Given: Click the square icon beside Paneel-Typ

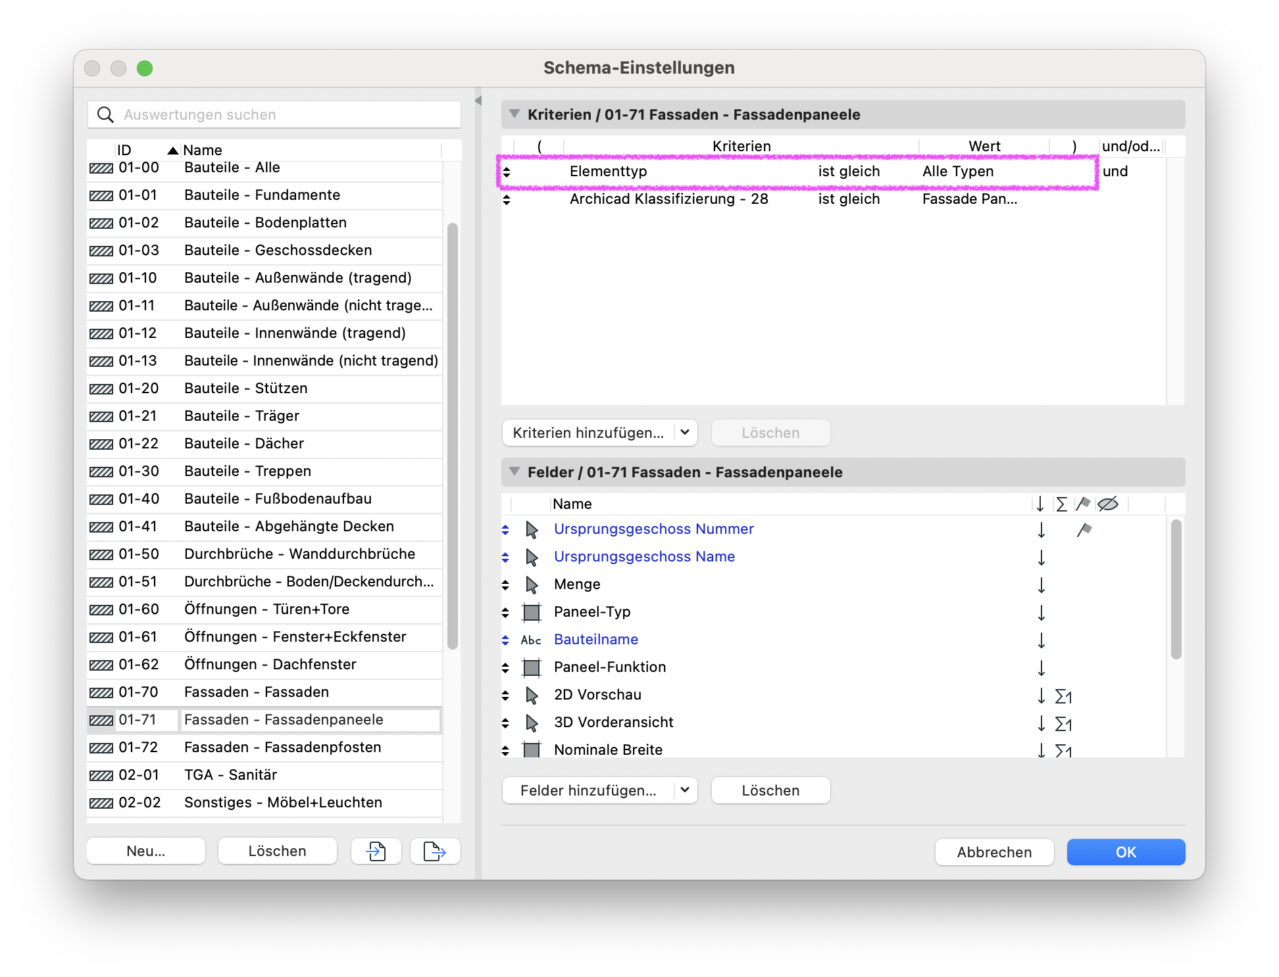Looking at the screenshot, I should (532, 612).
